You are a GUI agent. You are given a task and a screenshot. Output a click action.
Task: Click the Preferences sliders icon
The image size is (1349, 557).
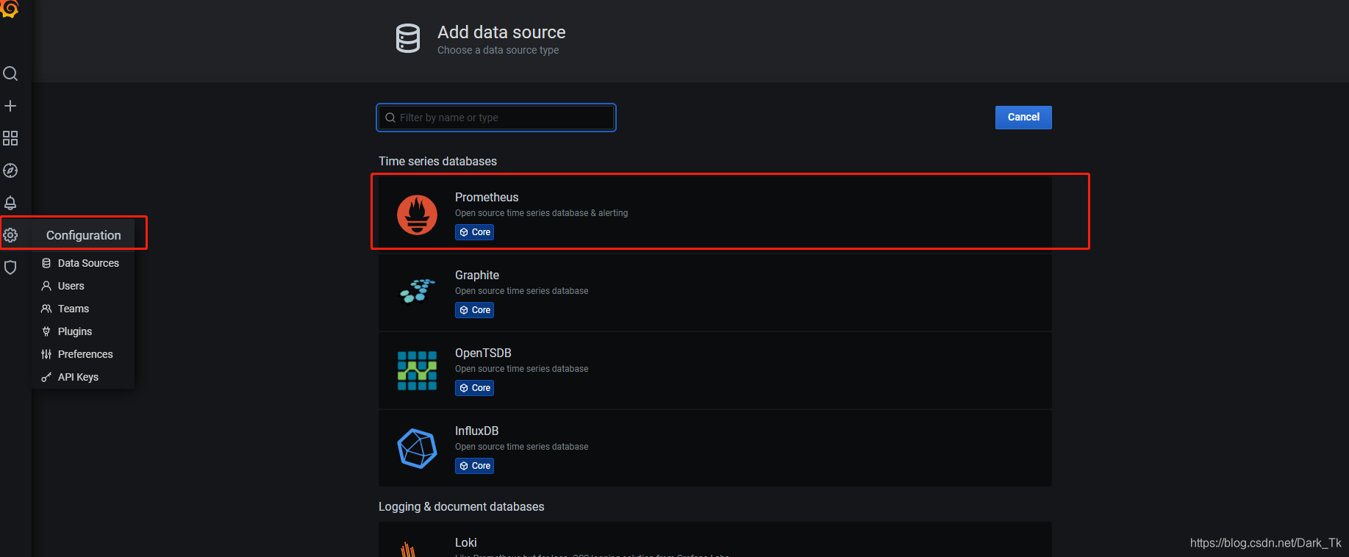coord(46,354)
